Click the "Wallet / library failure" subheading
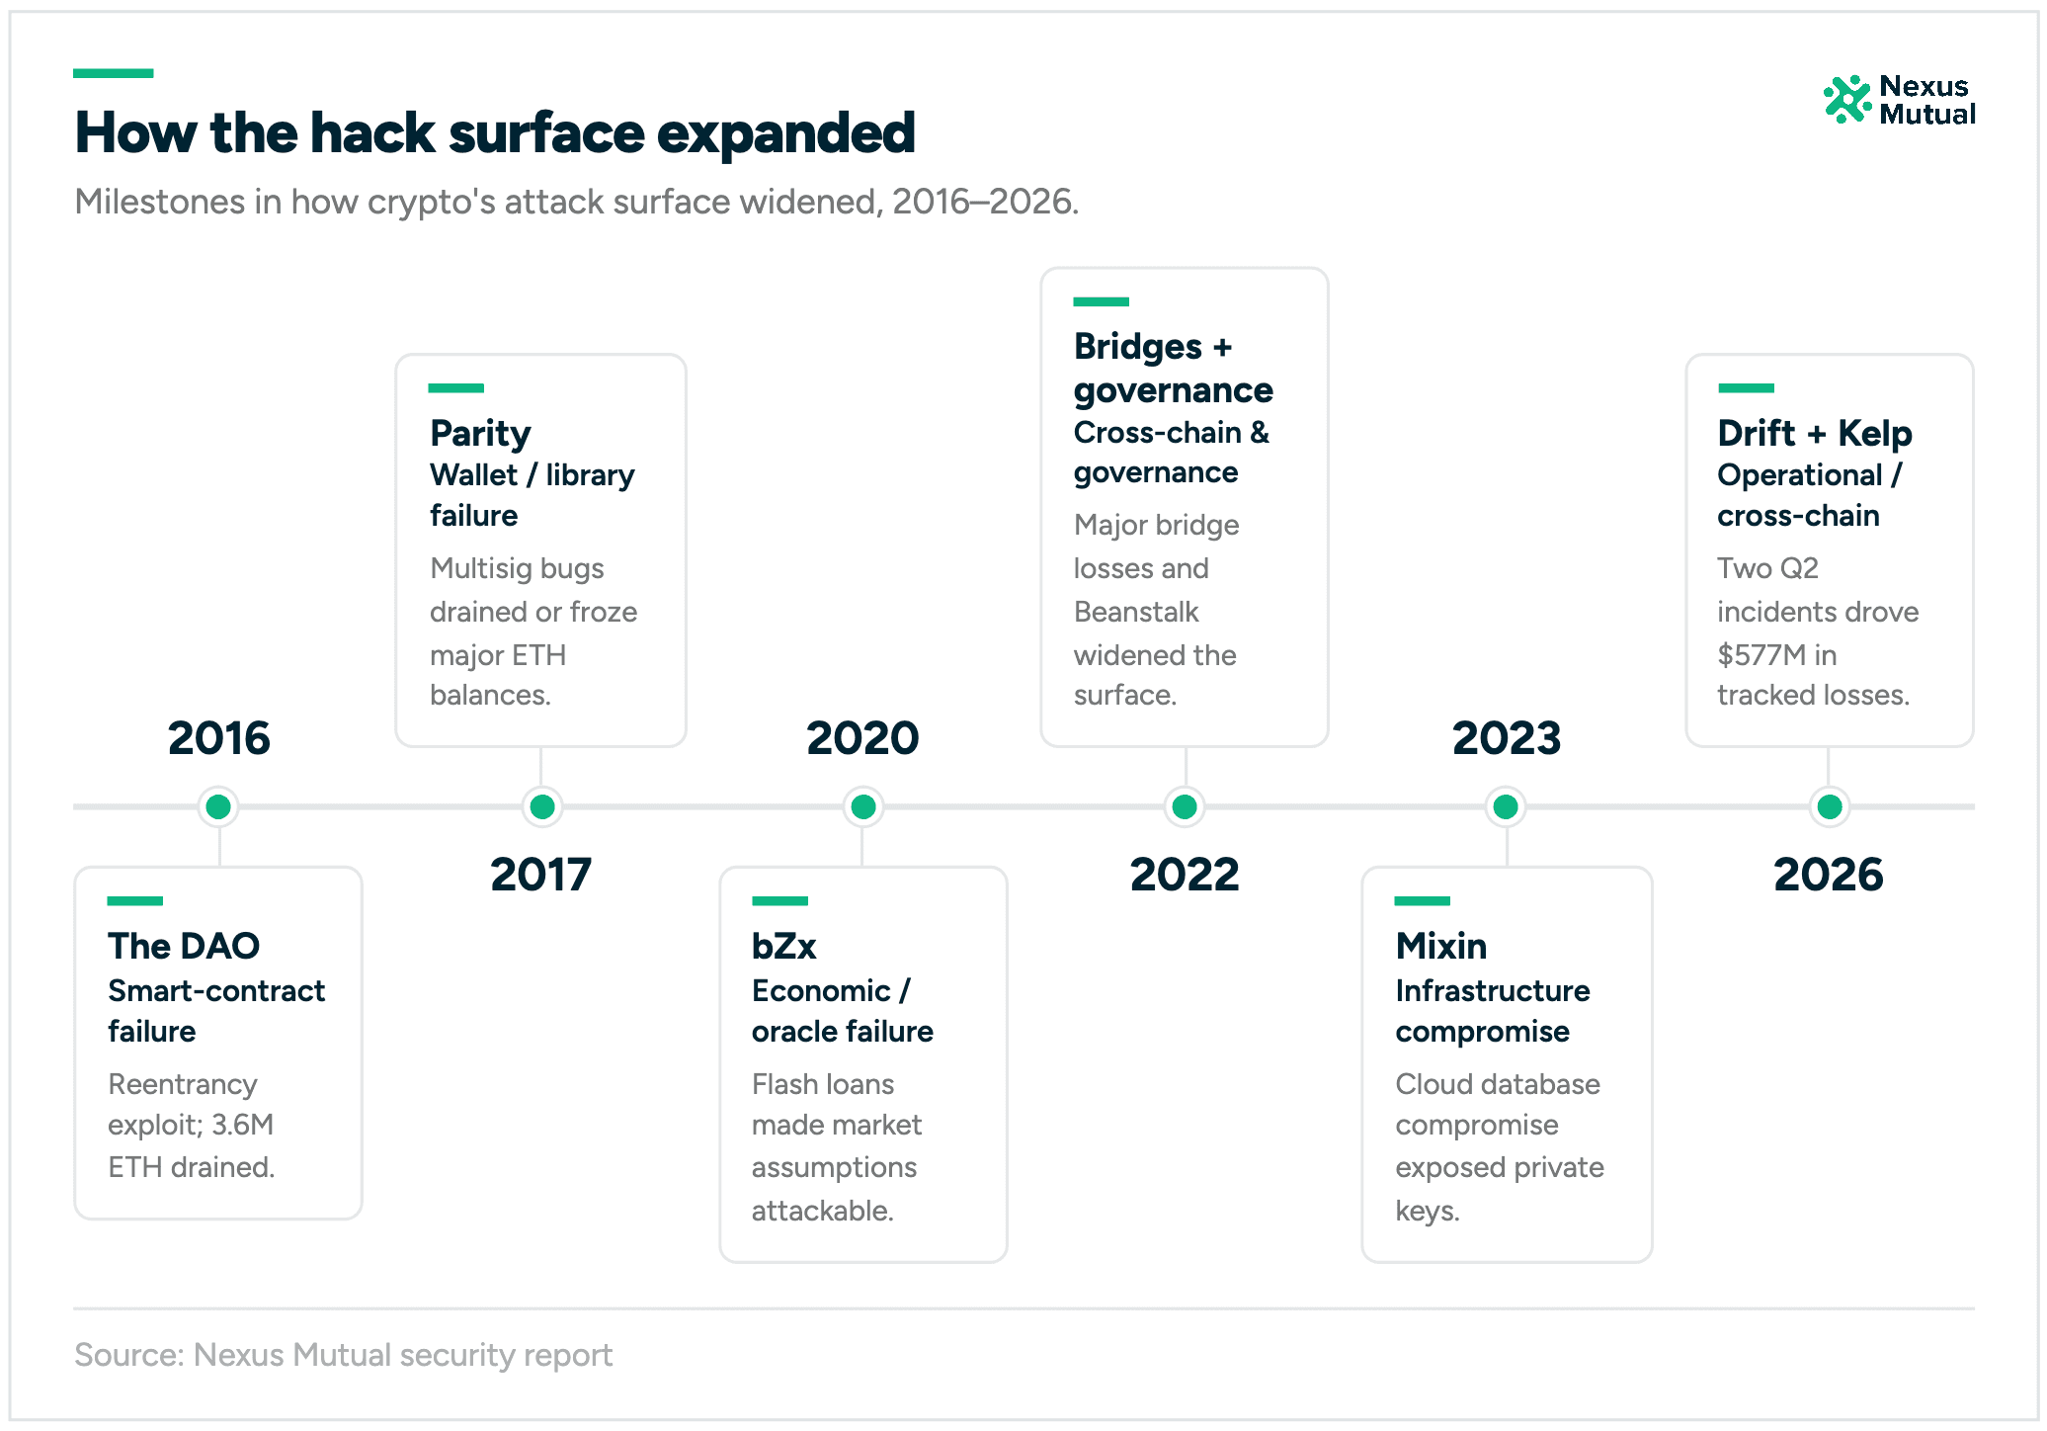The image size is (2047, 1431). click(x=532, y=495)
